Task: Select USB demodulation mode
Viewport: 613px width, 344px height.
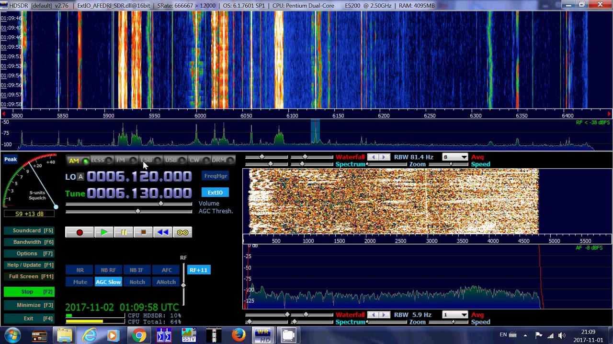Action: 175,161
